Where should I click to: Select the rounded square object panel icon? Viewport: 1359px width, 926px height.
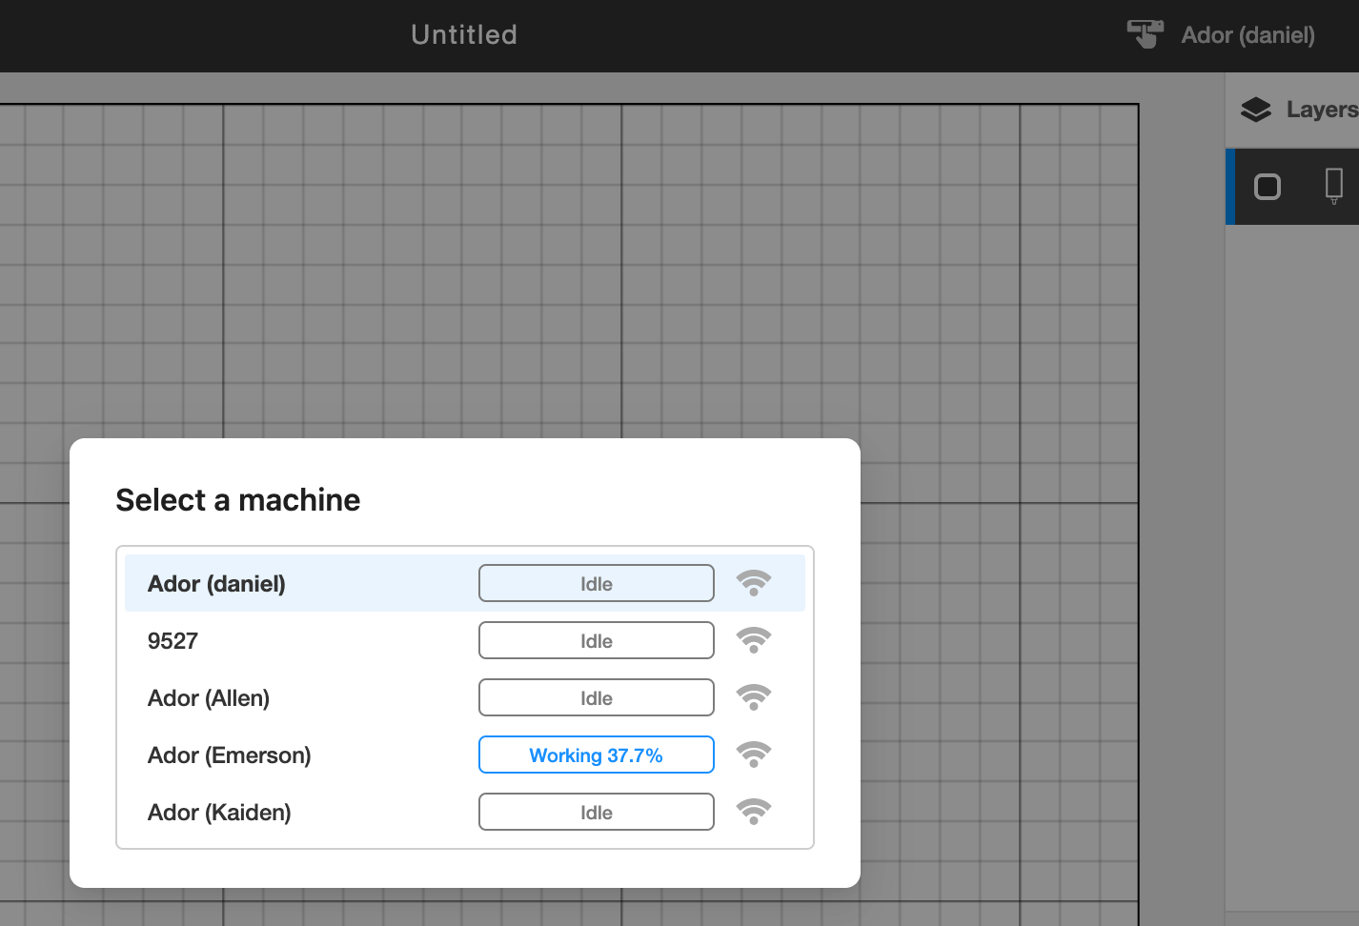tap(1268, 187)
